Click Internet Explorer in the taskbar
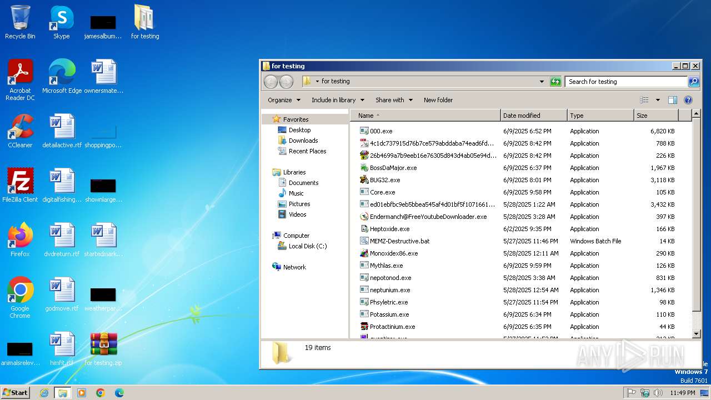Viewport: 711px width, 400px height. click(44, 393)
